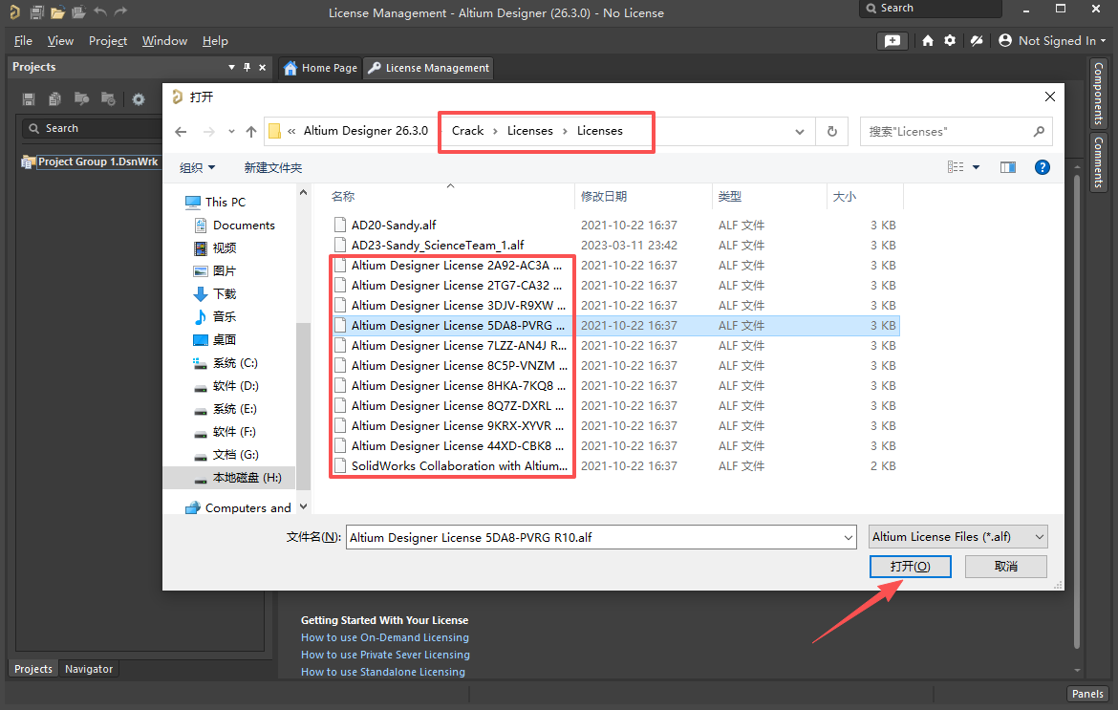Click the Save All icon in title bar

[36, 12]
